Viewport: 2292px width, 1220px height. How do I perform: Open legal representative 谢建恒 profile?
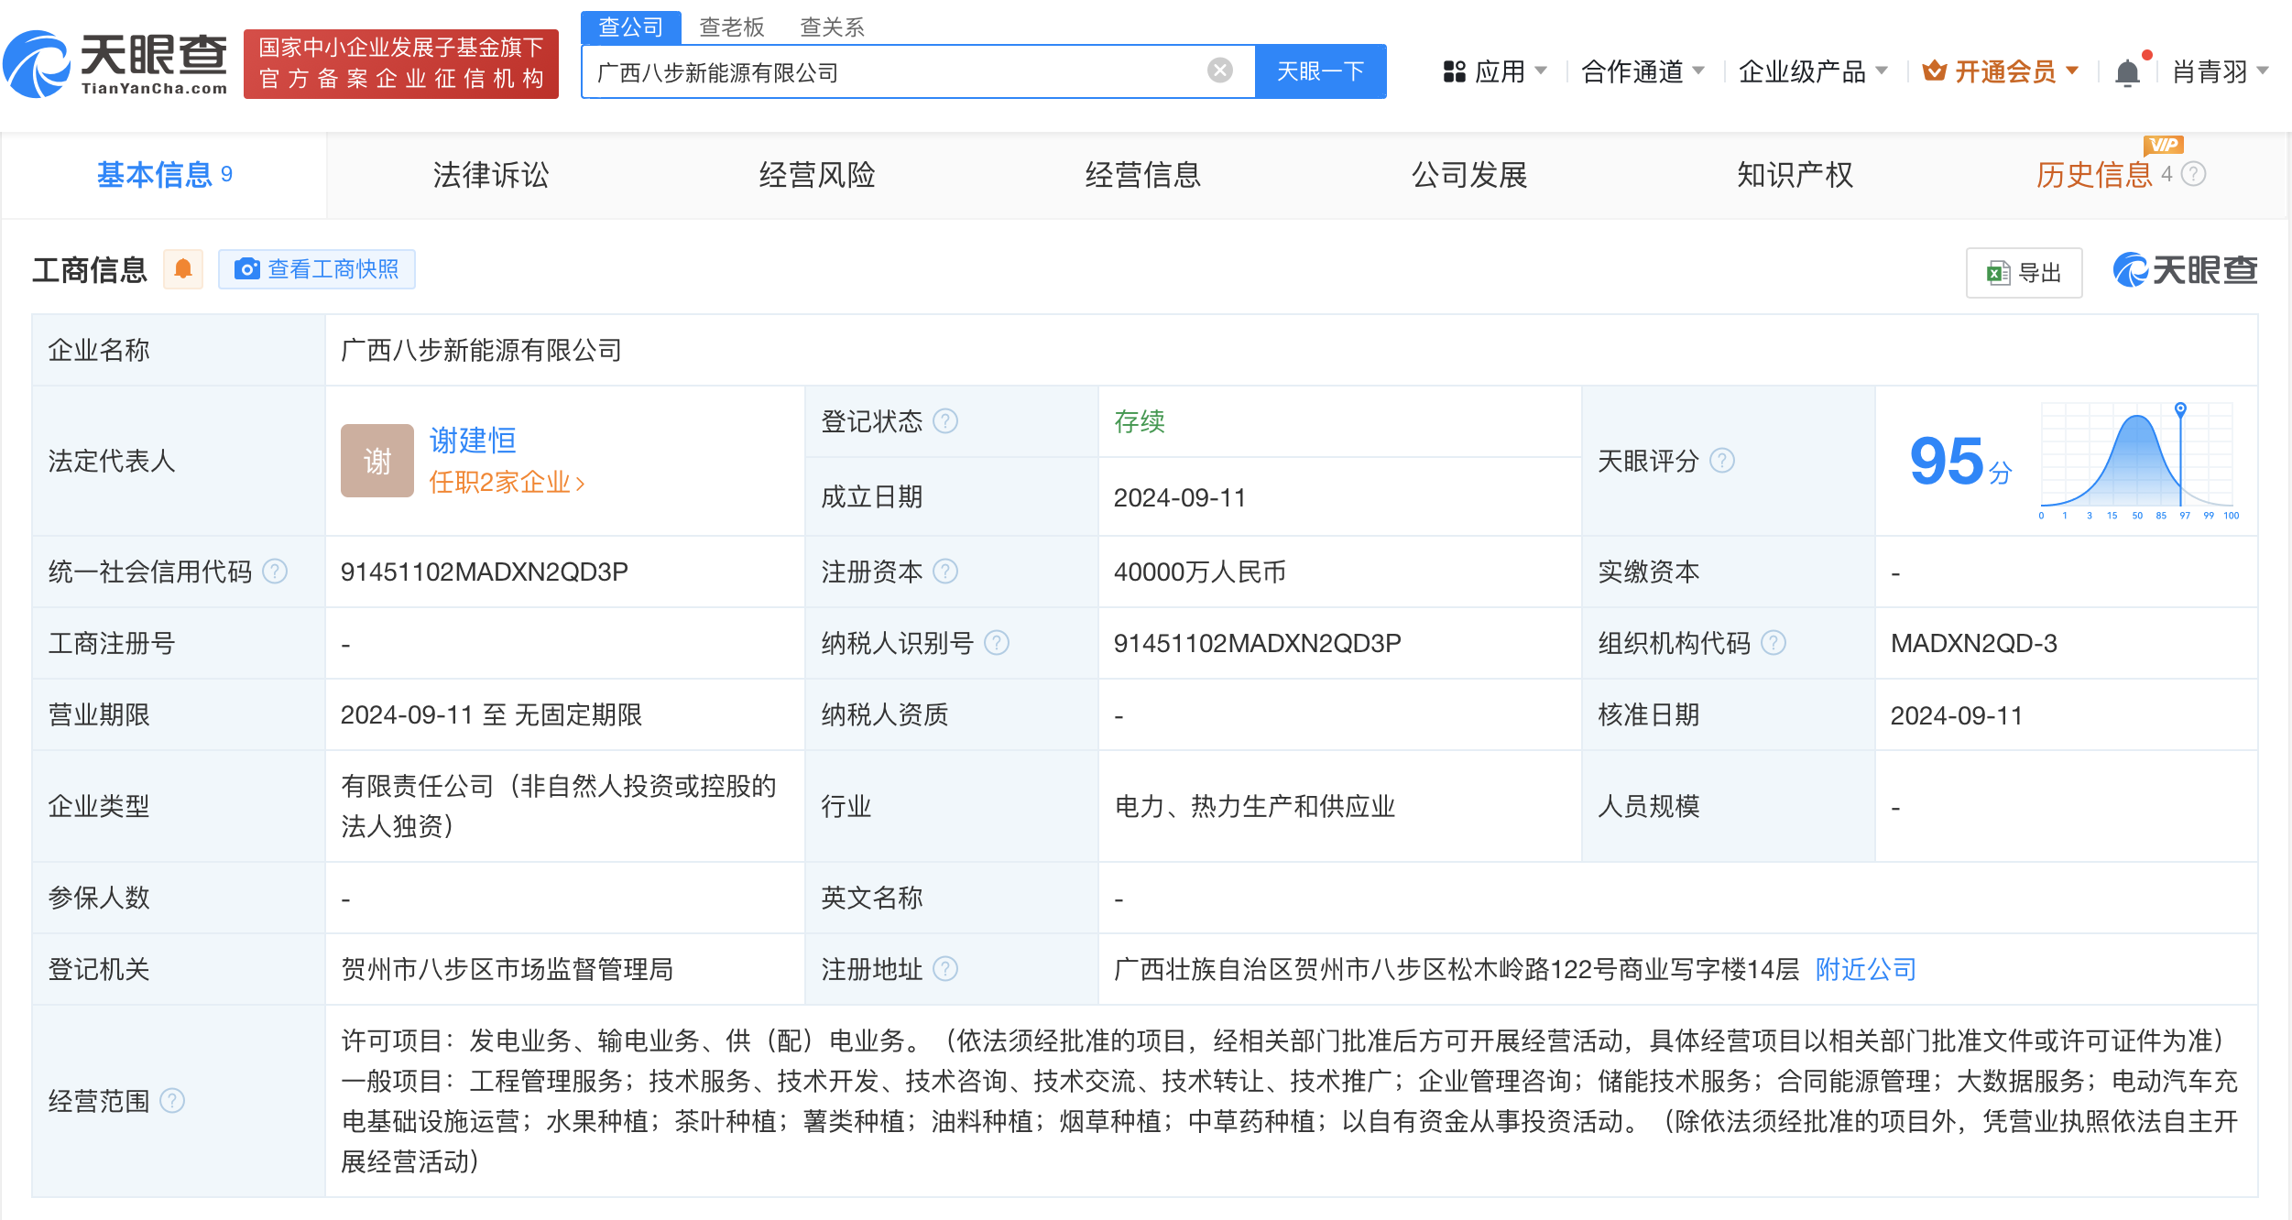[x=473, y=440]
